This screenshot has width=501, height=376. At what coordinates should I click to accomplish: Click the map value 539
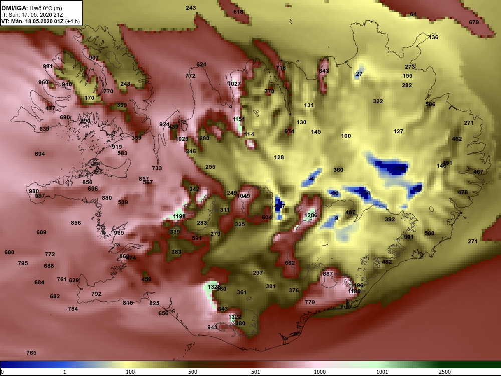[123, 202]
